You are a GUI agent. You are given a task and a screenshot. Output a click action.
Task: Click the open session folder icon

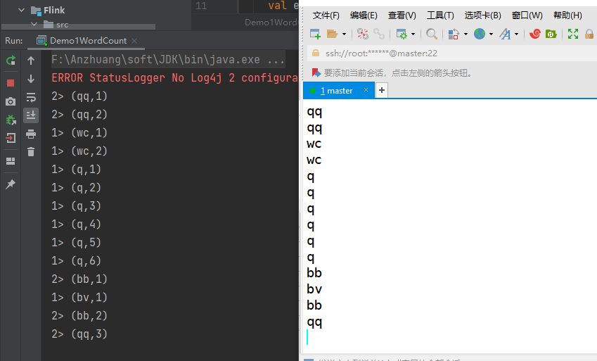coord(333,34)
